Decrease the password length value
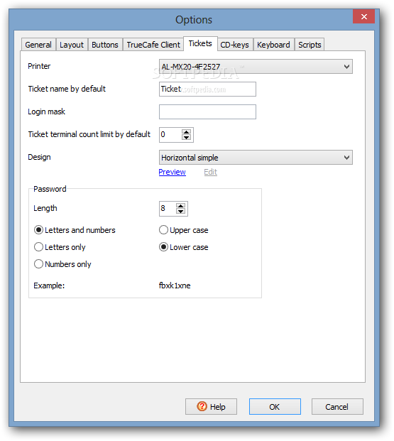394x441 pixels. [x=180, y=212]
